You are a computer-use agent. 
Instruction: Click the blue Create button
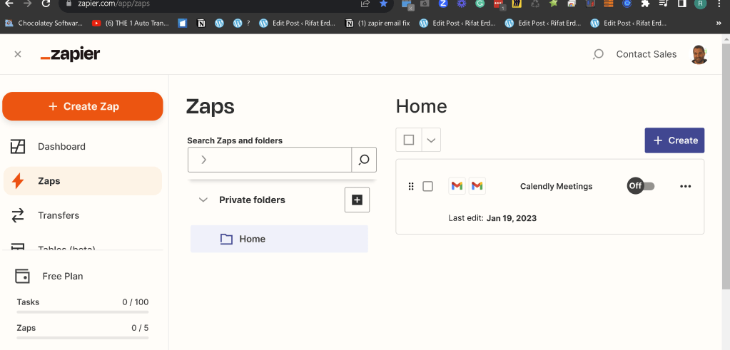[x=674, y=140]
